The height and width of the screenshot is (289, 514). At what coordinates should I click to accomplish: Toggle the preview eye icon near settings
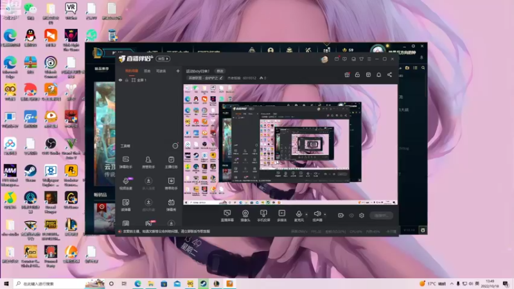(x=351, y=215)
